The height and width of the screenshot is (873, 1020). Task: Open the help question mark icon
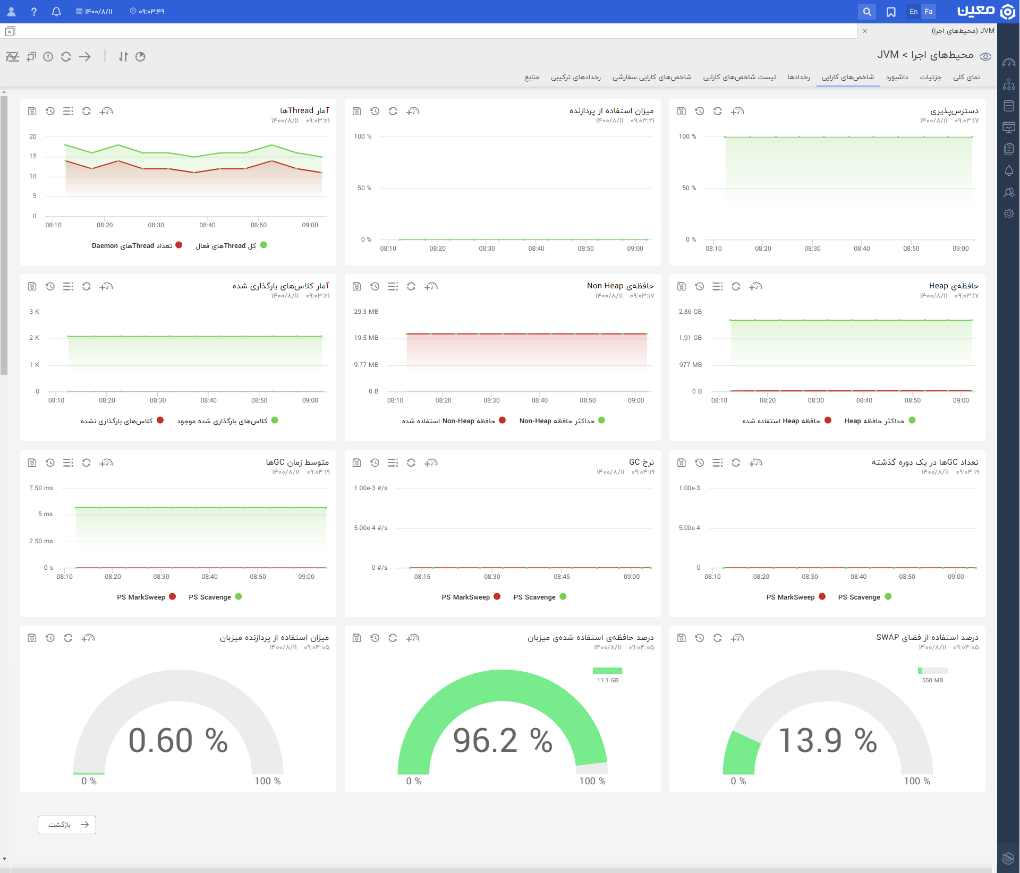click(34, 11)
